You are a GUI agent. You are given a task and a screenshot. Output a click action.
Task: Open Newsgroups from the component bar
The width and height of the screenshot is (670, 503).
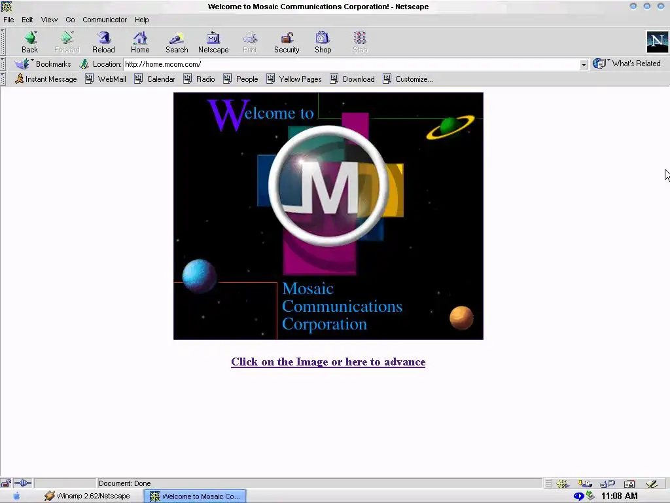(607, 484)
